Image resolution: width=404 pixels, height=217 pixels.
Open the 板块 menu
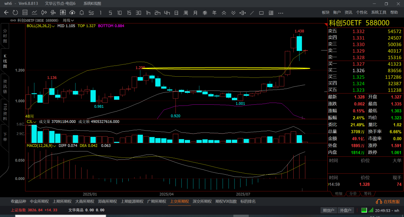(x=326, y=12)
